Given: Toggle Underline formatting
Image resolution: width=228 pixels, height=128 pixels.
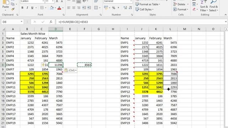Looking at the screenshot, I should (x=32, y=8).
